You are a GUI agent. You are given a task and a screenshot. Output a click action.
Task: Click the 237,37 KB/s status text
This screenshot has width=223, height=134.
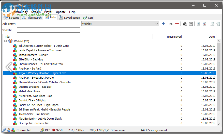[76, 130]
